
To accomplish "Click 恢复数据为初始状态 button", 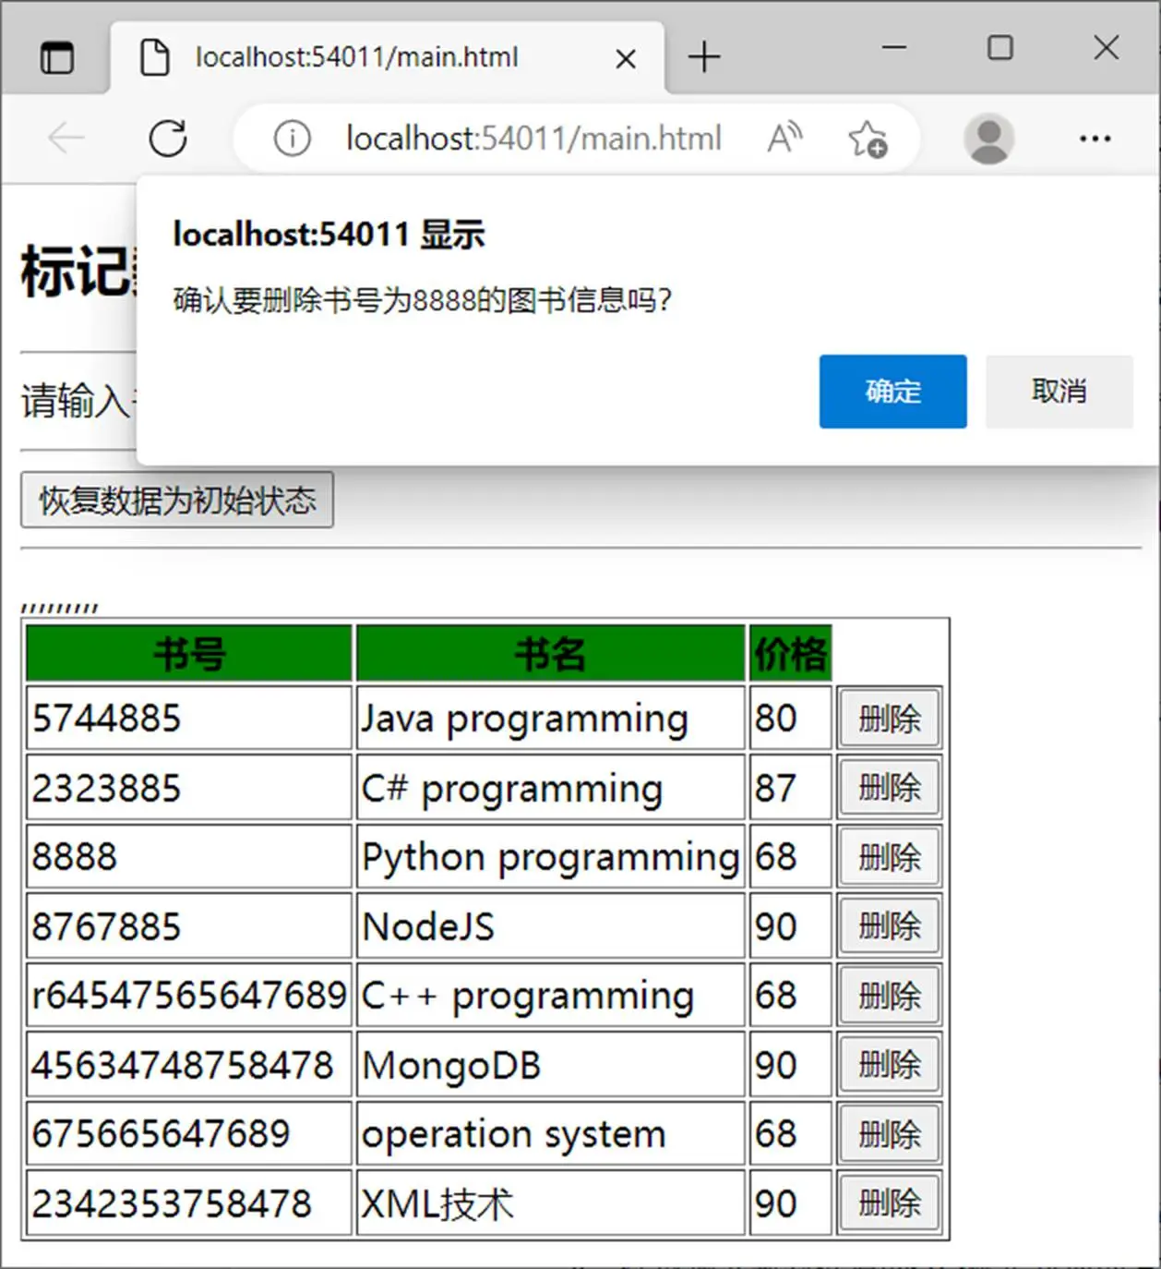I will pos(177,500).
